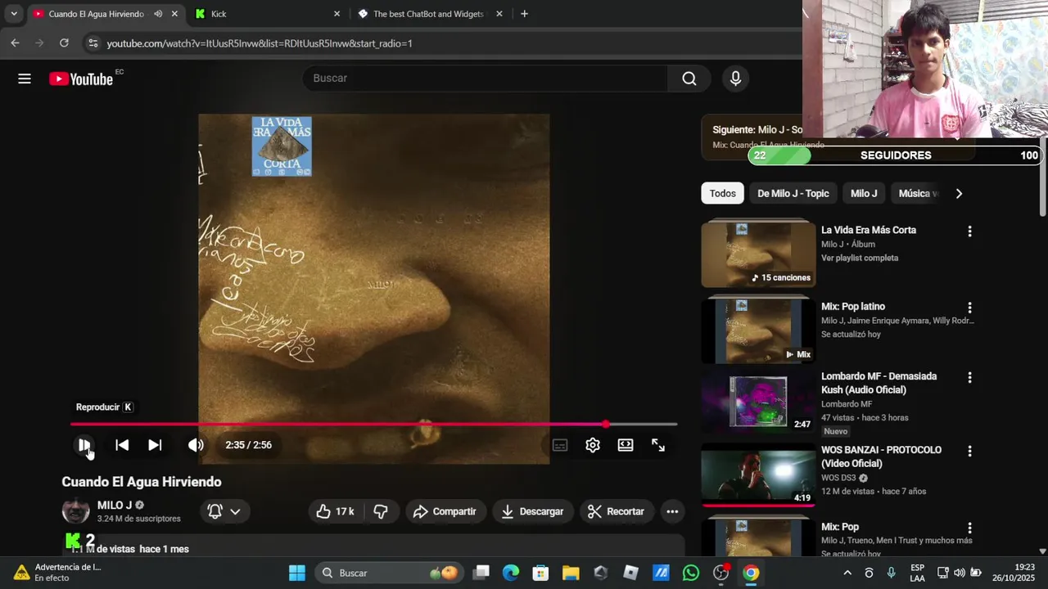
Task: Open Microsoft Edge from the taskbar
Action: tap(511, 573)
